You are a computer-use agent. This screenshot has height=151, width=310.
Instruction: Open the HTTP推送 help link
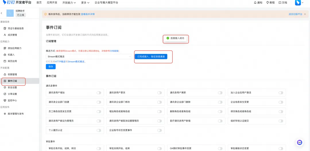coord(60,61)
